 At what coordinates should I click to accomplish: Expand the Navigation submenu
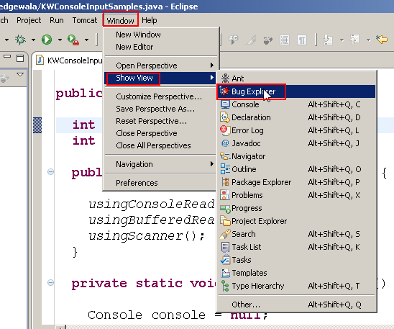click(x=161, y=164)
